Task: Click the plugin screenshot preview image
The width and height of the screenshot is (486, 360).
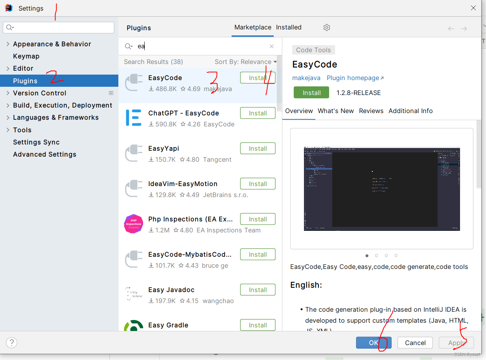Action: point(382,189)
